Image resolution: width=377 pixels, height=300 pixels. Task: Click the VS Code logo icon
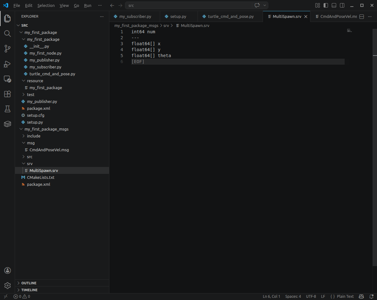(x=5, y=5)
